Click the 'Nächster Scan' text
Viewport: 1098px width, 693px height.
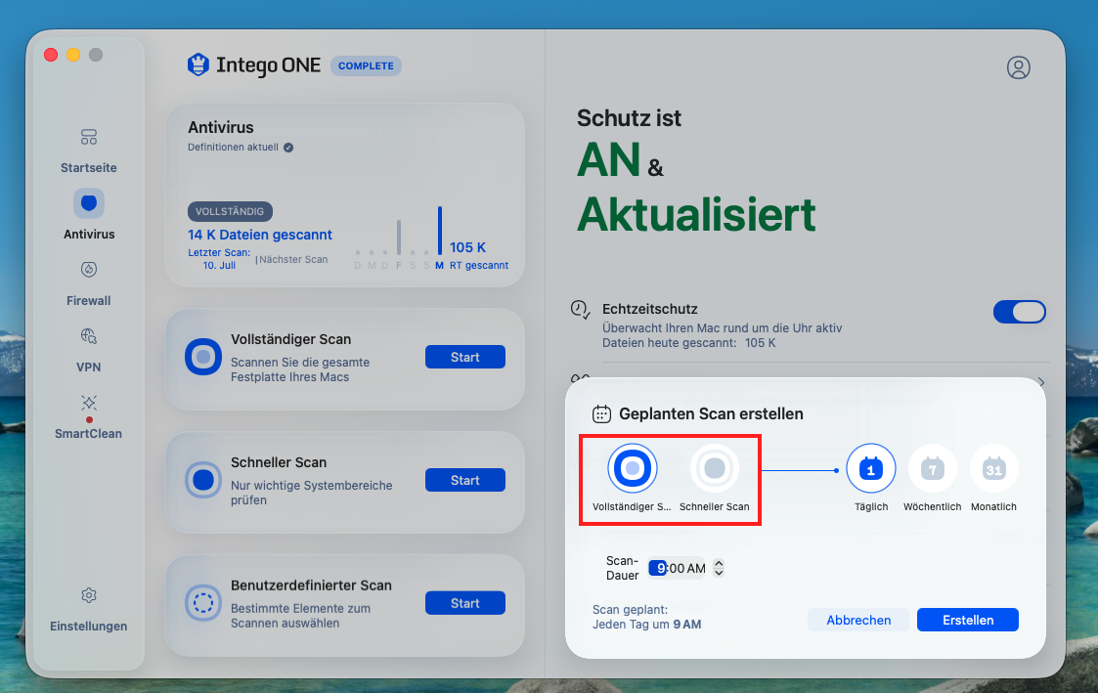293,260
